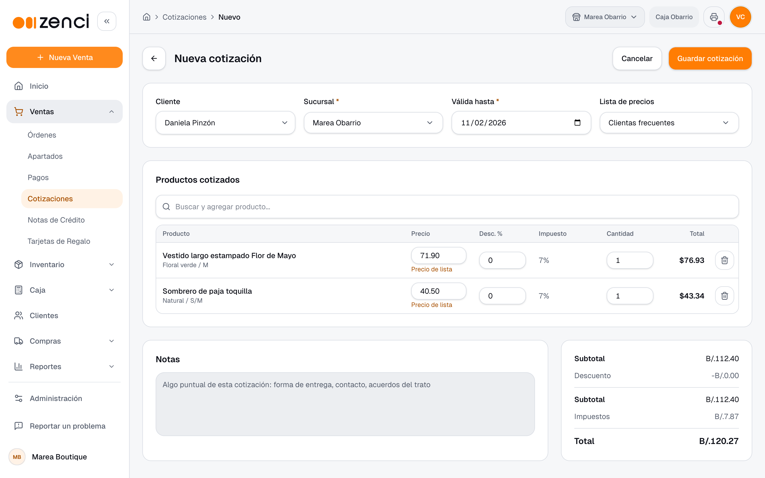This screenshot has width=765, height=478.
Task: Click the Nueva Venta button
Action: coord(65,58)
